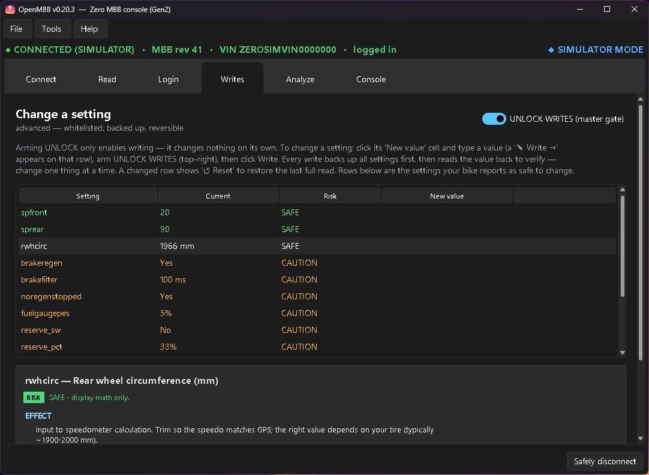The height and width of the screenshot is (475, 649).
Task: Click the Risk column header
Action: [x=330, y=196]
